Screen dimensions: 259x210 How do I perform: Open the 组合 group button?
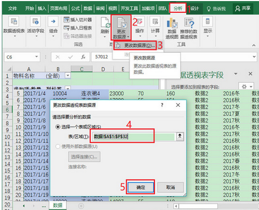[53, 27]
